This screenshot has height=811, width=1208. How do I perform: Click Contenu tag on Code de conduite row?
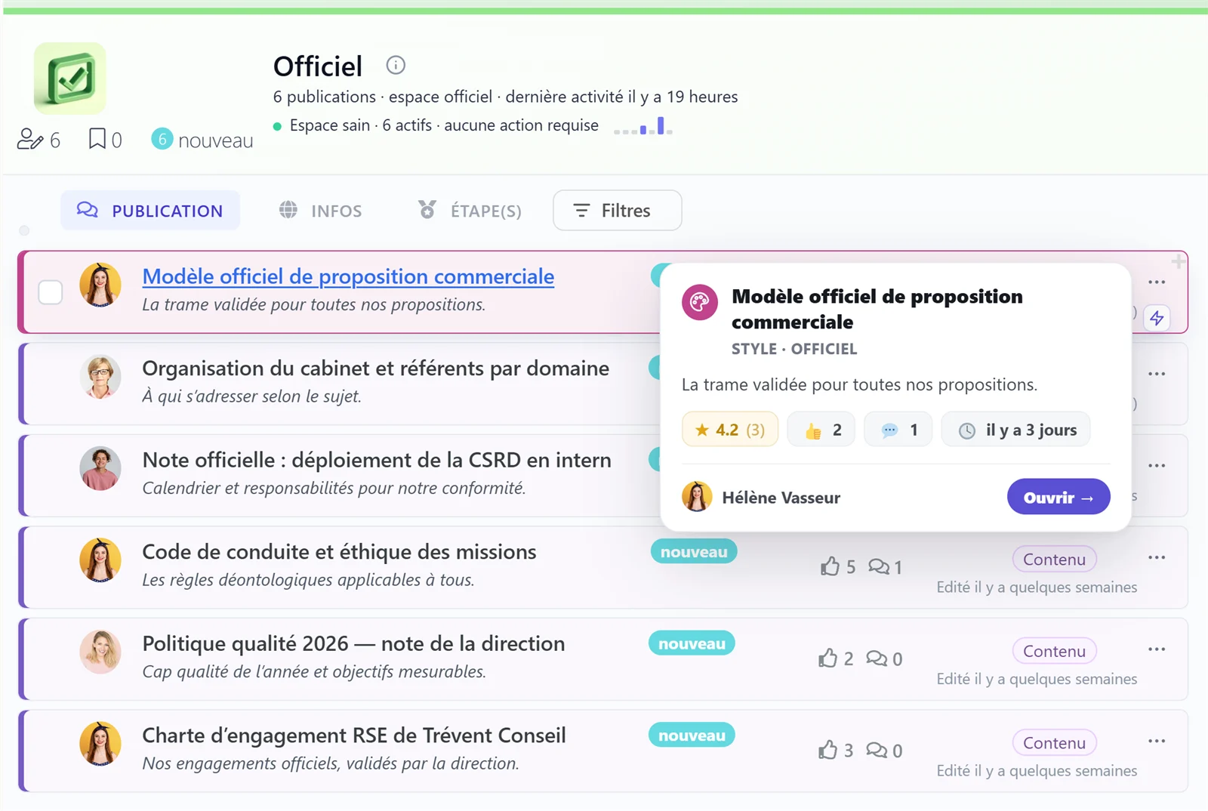coord(1054,560)
